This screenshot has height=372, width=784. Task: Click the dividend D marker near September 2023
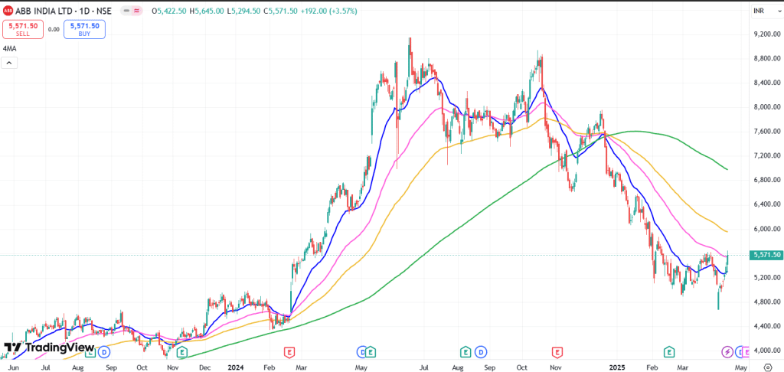click(104, 352)
